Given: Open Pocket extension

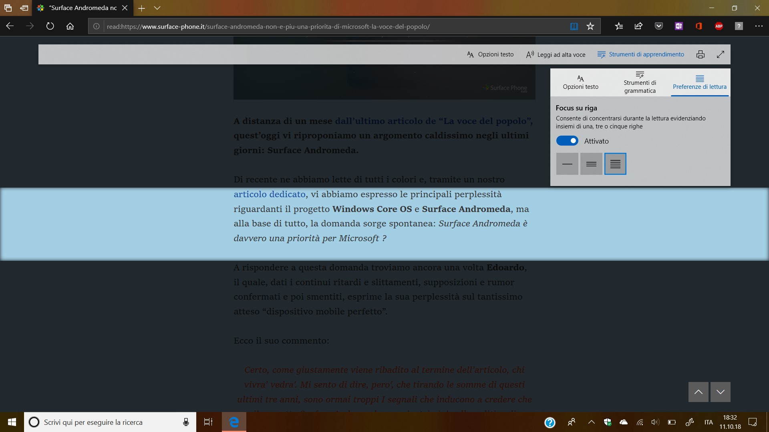Looking at the screenshot, I should (x=659, y=26).
